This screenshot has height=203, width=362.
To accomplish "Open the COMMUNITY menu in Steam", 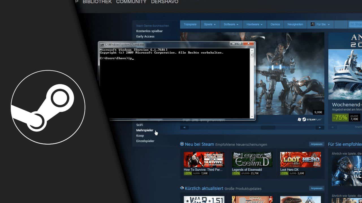I will coord(131,2).
